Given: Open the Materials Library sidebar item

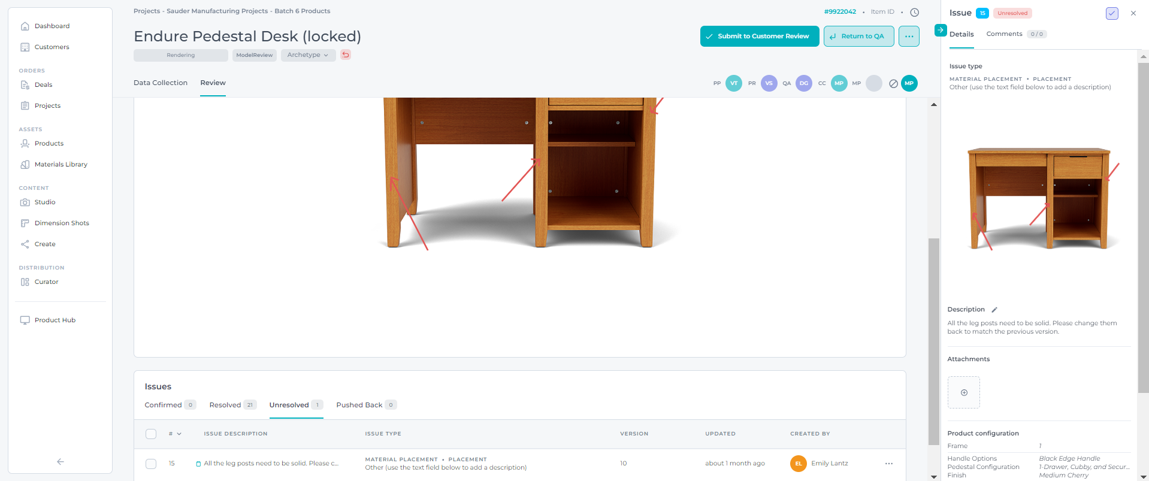Looking at the screenshot, I should (61, 165).
